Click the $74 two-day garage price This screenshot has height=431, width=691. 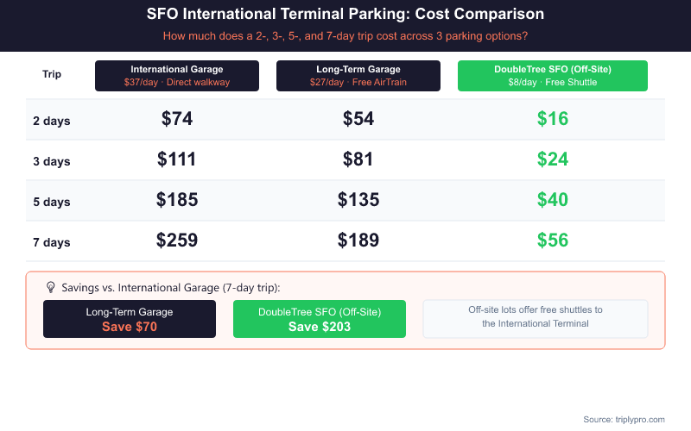pyautogui.click(x=177, y=119)
